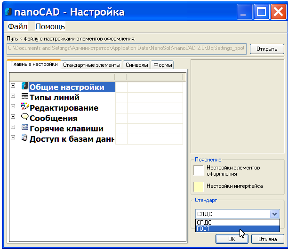Screen dimensions: 288x250
Task: Expand the Сообщения node
Action: 13,116
